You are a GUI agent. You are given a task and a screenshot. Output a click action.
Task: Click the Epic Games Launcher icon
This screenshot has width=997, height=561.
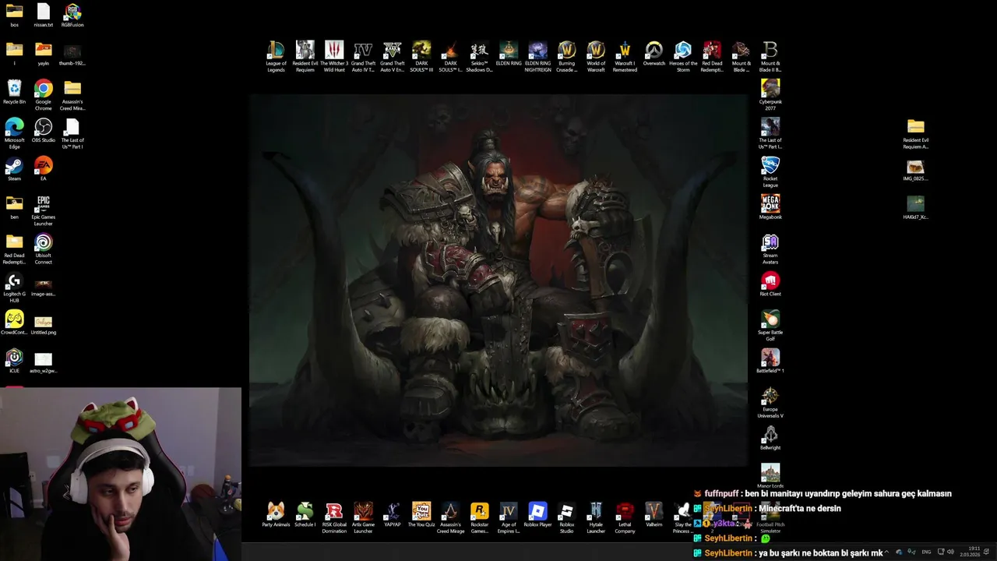(x=44, y=210)
